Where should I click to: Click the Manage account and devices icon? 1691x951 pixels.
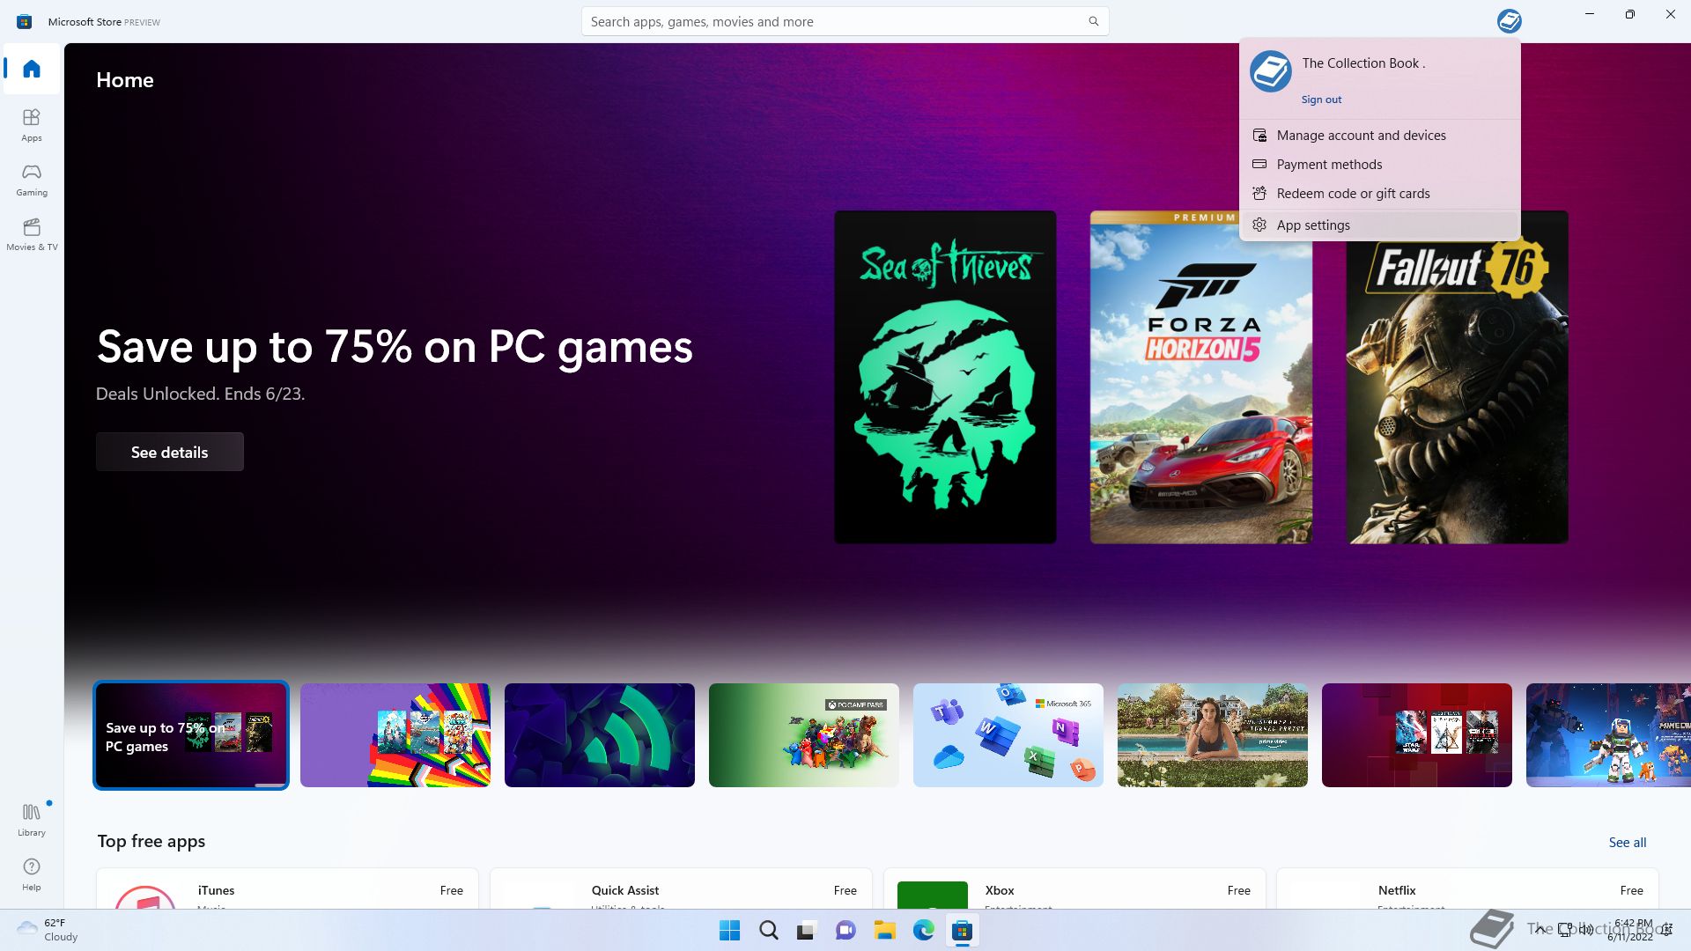[x=1259, y=136]
